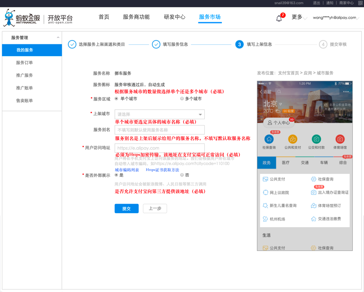The height and width of the screenshot is (292, 364).
Task: Open the 城市编码列表 link
Action: [x=127, y=170]
